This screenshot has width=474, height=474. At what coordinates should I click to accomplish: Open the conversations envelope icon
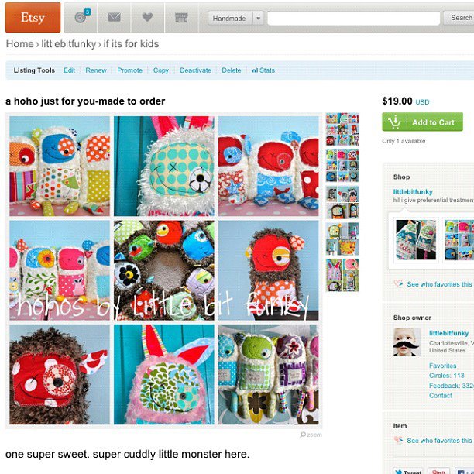115,17
